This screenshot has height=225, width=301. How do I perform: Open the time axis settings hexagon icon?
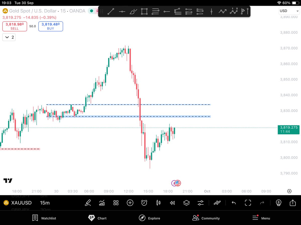click(x=289, y=191)
